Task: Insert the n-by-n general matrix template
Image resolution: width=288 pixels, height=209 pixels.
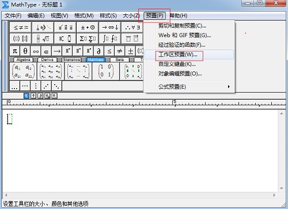Action: (78, 71)
